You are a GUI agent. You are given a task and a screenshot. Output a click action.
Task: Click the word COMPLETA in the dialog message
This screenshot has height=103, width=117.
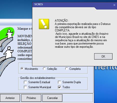coord(62,30)
